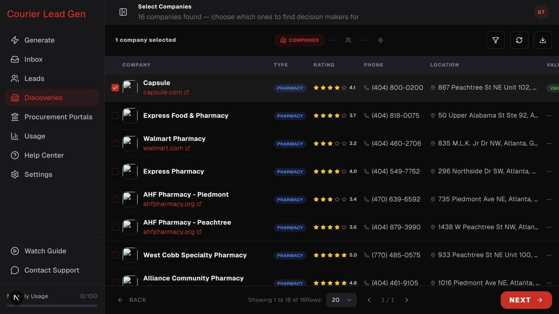Go to Leads in sidebar
Viewport: 559px width, 314px height.
[x=52, y=78]
